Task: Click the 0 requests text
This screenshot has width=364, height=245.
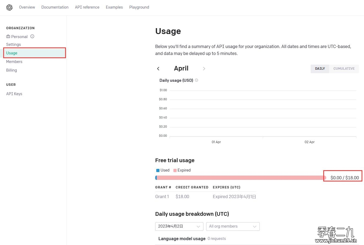Action: 217,239
